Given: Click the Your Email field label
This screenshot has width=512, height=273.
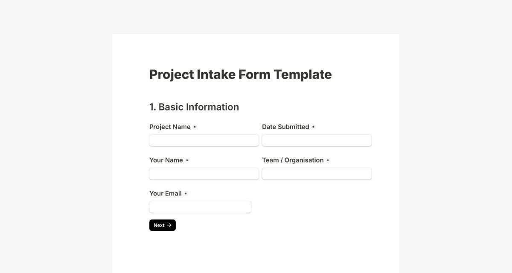Looking at the screenshot, I should tap(166, 193).
